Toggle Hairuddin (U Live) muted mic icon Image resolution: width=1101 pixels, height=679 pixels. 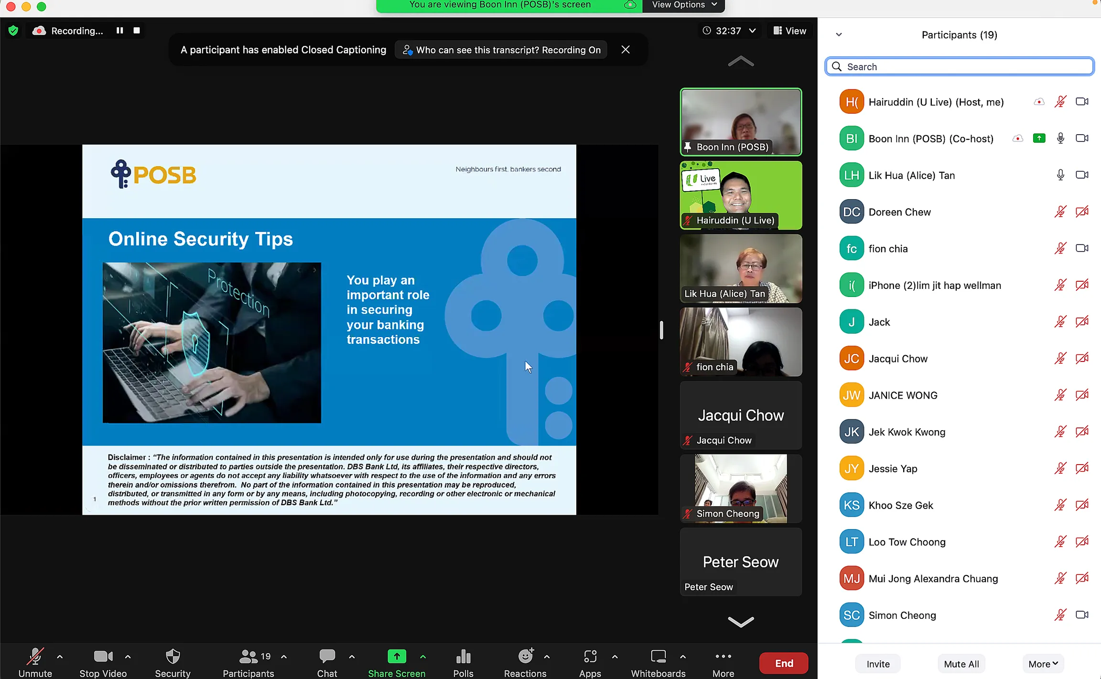[x=1060, y=102]
